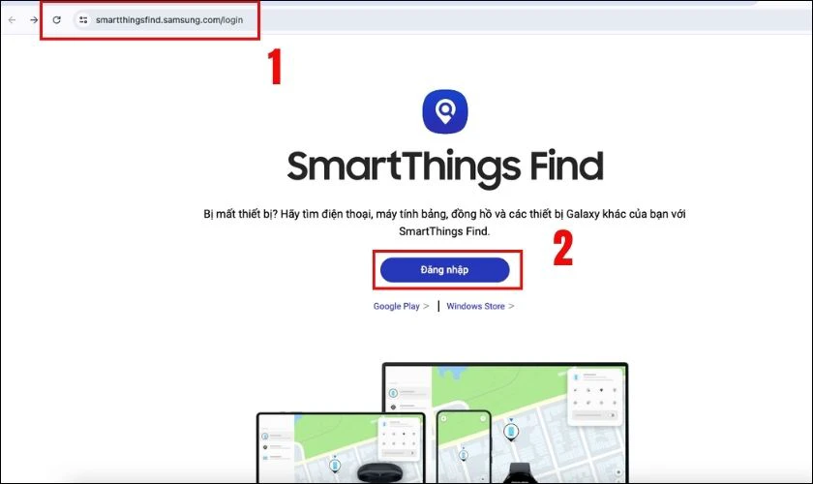Click the description beginning "Bị mất thiết bị?"
The image size is (813, 484).
444,222
